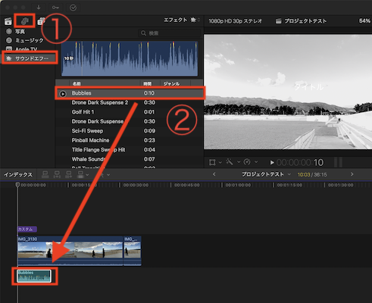Click the 0:23 duration of Pinball Machine

pos(149,140)
